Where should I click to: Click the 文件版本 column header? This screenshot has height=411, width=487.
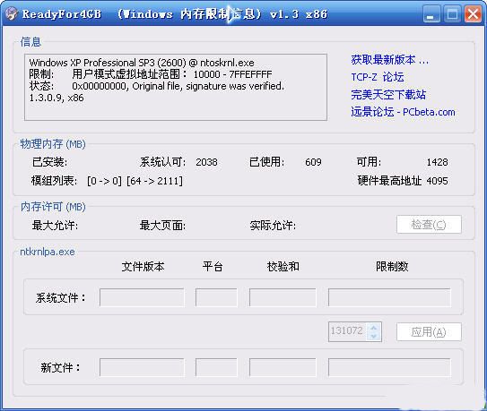tap(143, 267)
